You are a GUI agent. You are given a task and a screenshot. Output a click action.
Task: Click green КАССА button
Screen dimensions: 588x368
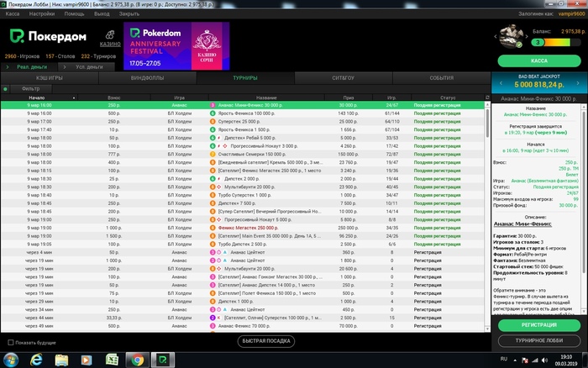[539, 60]
